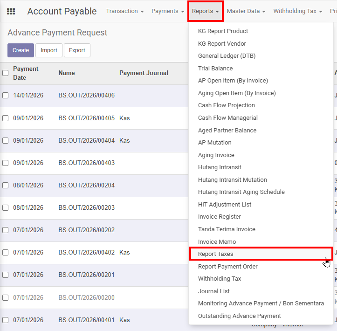
Task: Choose Report Taxes from the Reports menu
Action: pyautogui.click(x=215, y=254)
